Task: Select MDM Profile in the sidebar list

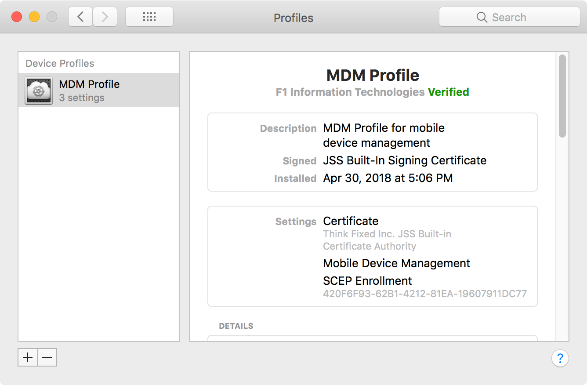Action: [x=99, y=90]
